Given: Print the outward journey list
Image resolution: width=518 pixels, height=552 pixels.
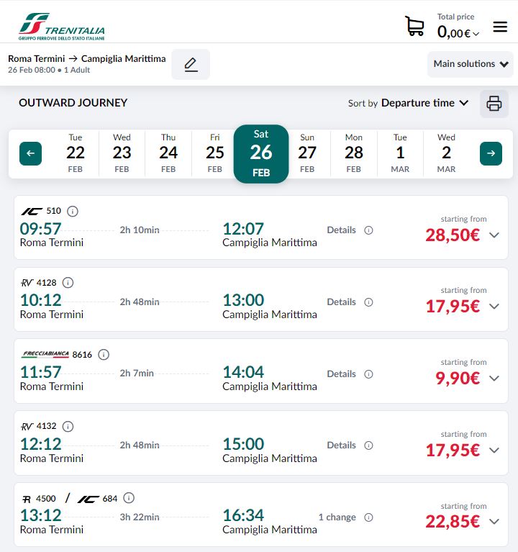Looking at the screenshot, I should click(x=494, y=104).
